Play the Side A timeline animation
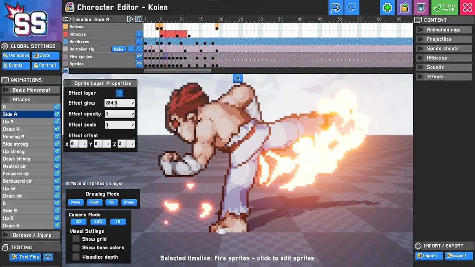 coord(131,19)
